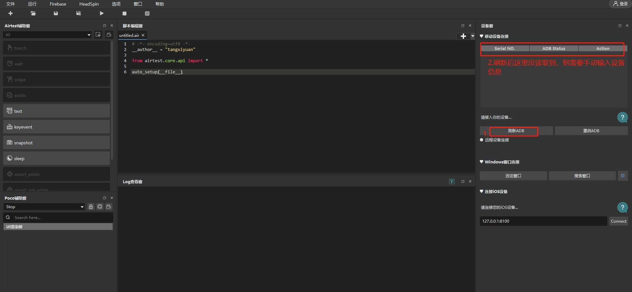Collapse the 移动设备连接 section
The width and height of the screenshot is (632, 292).
click(x=481, y=36)
